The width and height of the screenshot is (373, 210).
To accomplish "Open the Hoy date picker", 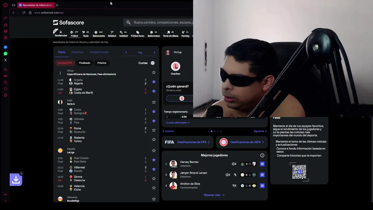I will [x=140, y=52].
